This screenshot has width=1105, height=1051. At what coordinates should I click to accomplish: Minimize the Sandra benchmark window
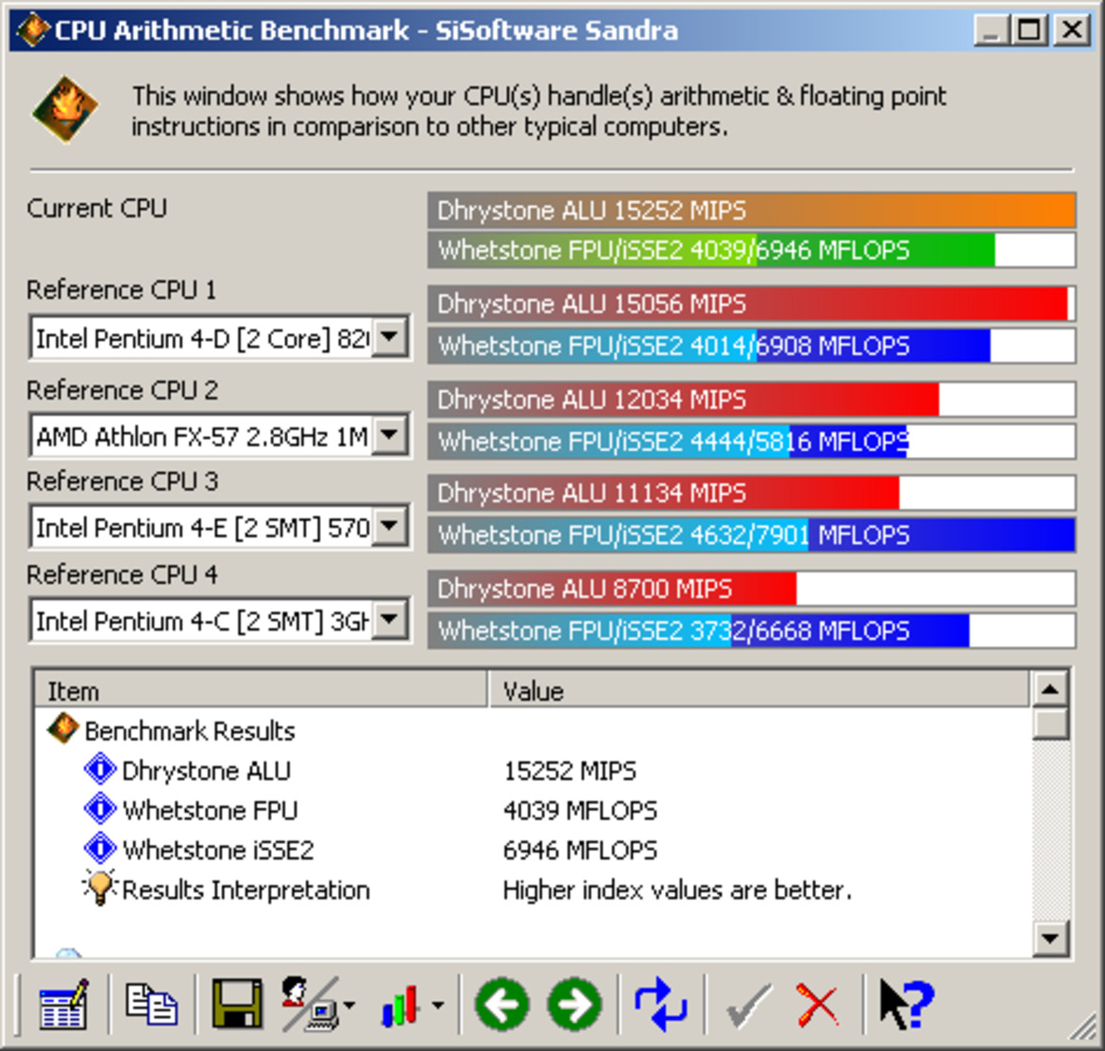click(991, 30)
